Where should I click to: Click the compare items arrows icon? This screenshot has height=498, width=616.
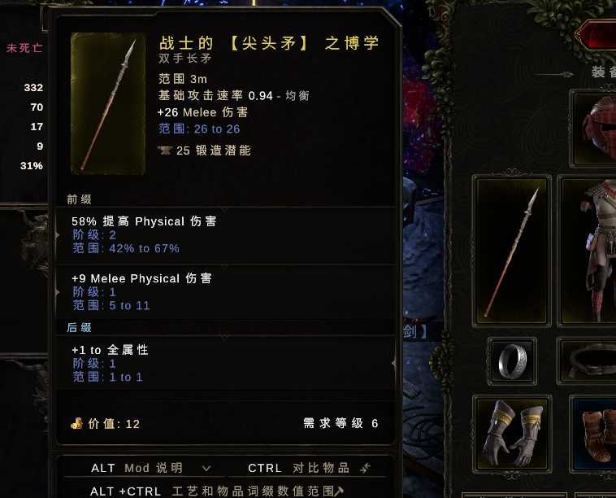click(366, 468)
